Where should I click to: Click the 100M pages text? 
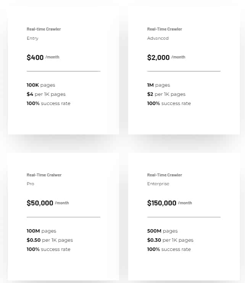coord(42,231)
